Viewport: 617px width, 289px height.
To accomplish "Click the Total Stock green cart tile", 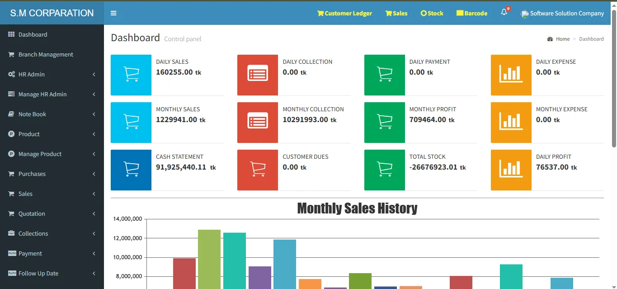I will (385, 170).
